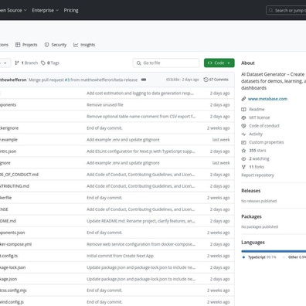The height and width of the screenshot is (306, 306).
Task: Expand commit message ellipsis button
Action: [x=144, y=80]
